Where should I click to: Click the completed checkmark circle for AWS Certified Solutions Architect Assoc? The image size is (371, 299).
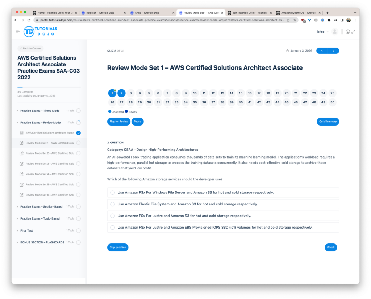[x=79, y=133]
